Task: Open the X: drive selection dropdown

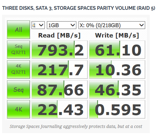Action: click(x=112, y=25)
